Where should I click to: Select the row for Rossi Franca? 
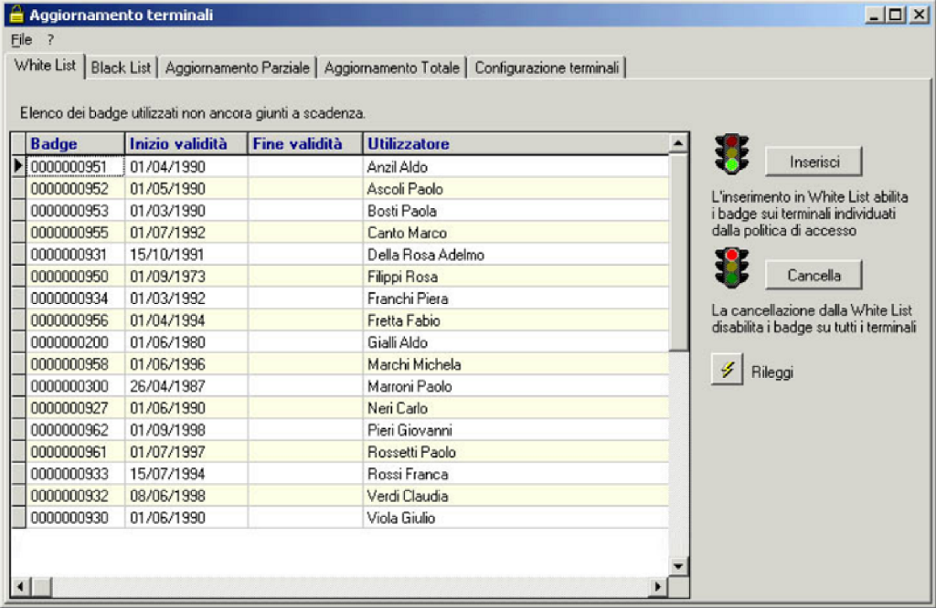point(408,474)
